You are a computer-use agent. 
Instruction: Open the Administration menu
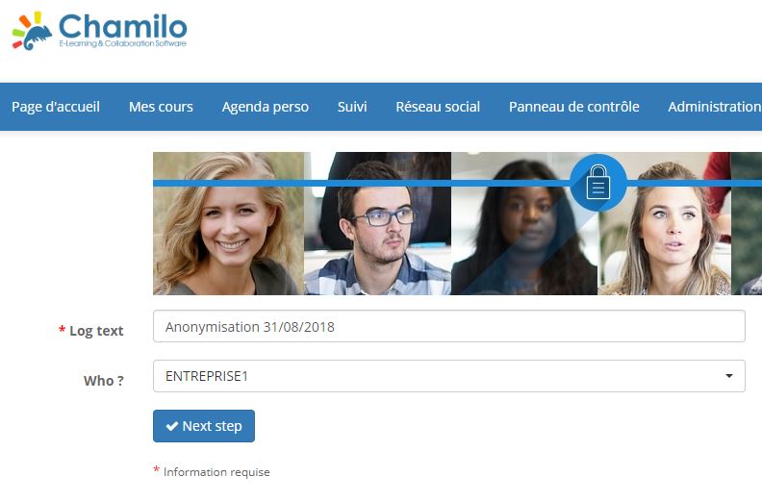coord(715,107)
